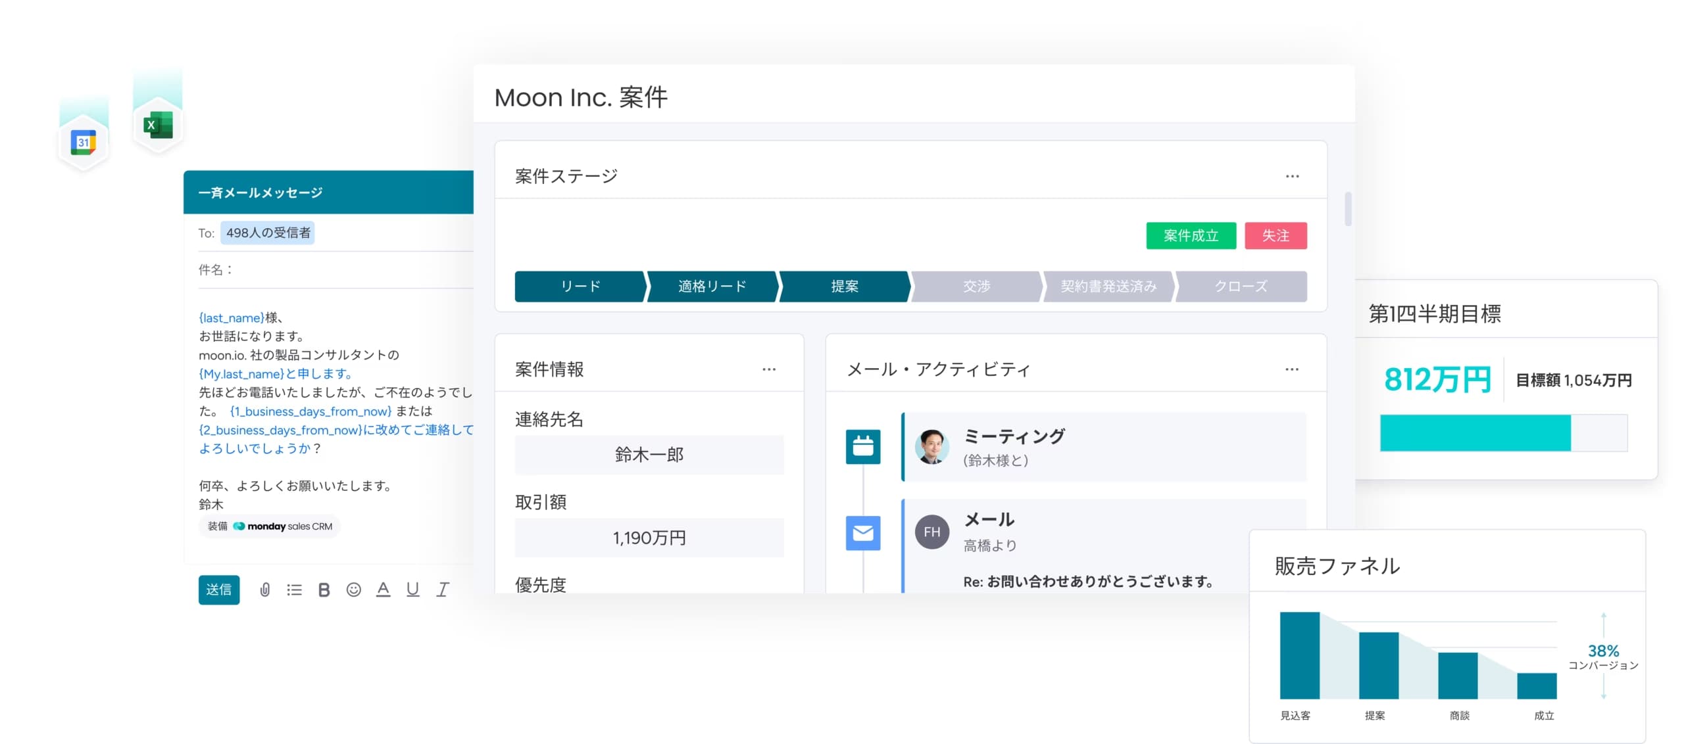This screenshot has width=1684, height=744.
Task: Toggle bold formatting in email editor
Action: (x=324, y=590)
